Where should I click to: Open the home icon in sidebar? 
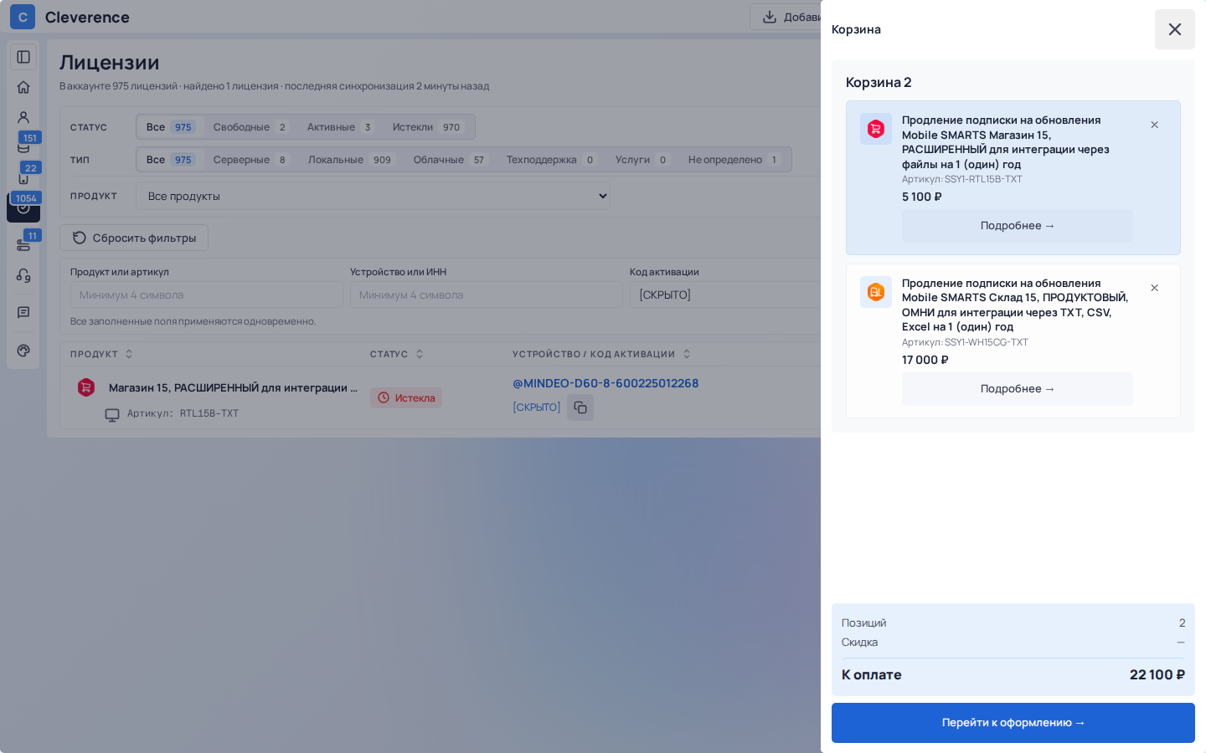23,87
